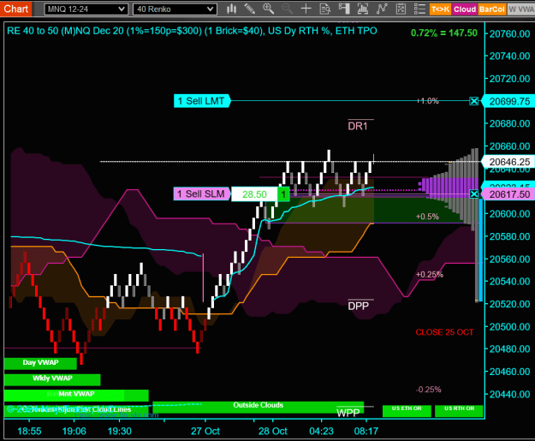
Task: Click the Mnt VWAP green label
Action: tap(76, 395)
